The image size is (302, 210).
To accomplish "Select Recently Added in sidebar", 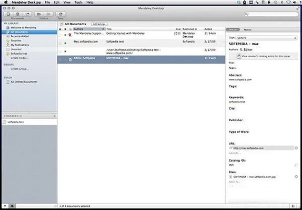I will [x=19, y=36].
